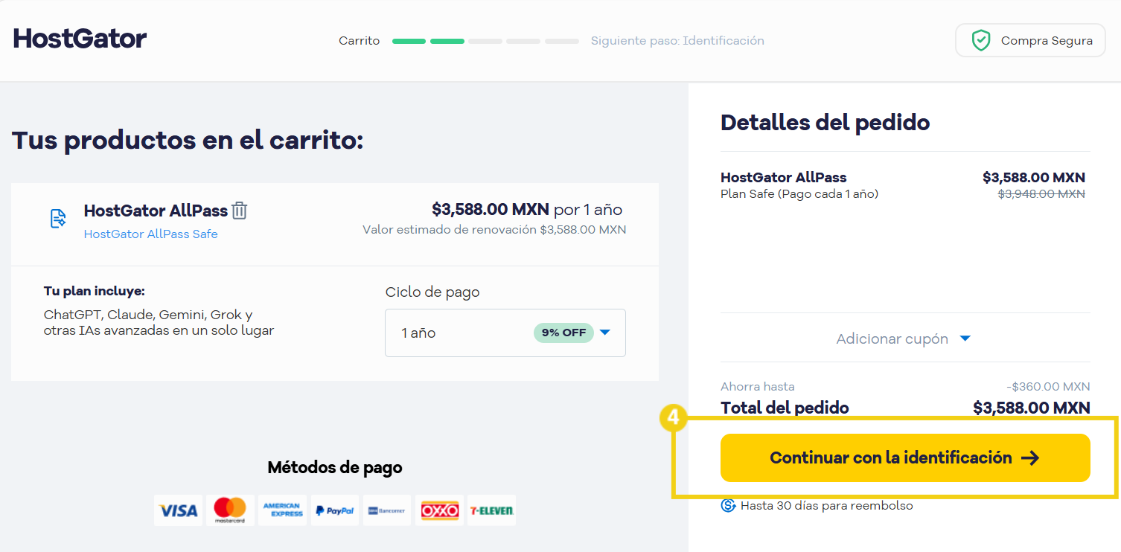Click the 9% OFF badge
Image resolution: width=1121 pixels, height=552 pixels.
click(x=563, y=333)
